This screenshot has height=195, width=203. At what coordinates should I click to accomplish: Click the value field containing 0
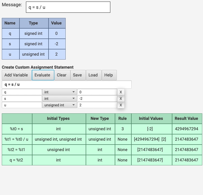point(97,92)
